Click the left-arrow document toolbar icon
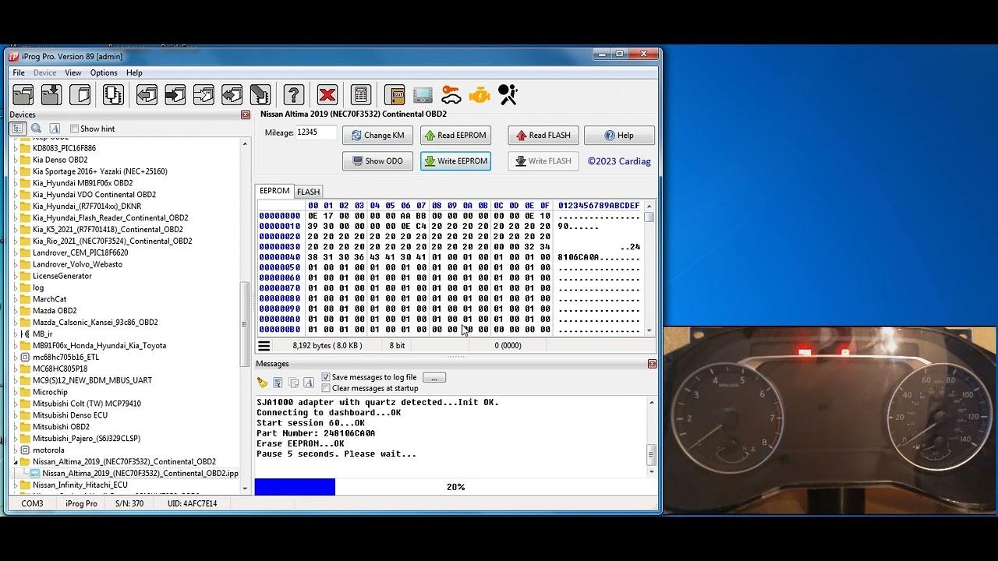Viewport: 998px width, 561px height. [147, 95]
